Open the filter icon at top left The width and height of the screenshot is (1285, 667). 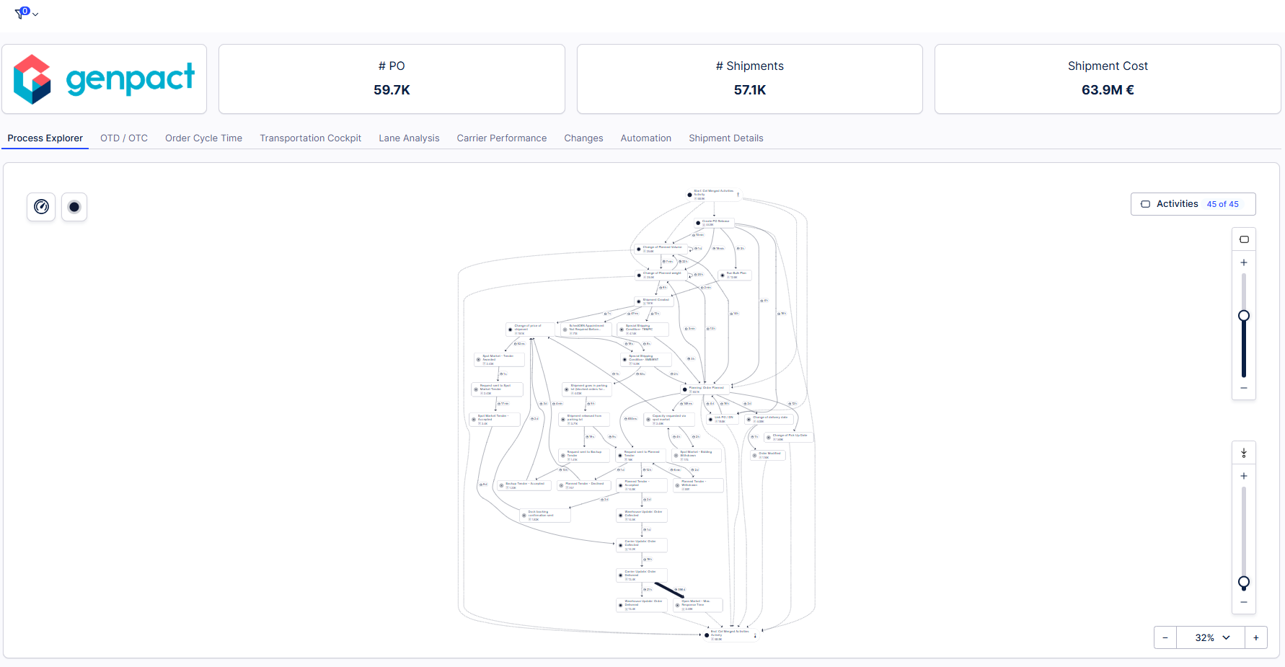pyautogui.click(x=21, y=13)
